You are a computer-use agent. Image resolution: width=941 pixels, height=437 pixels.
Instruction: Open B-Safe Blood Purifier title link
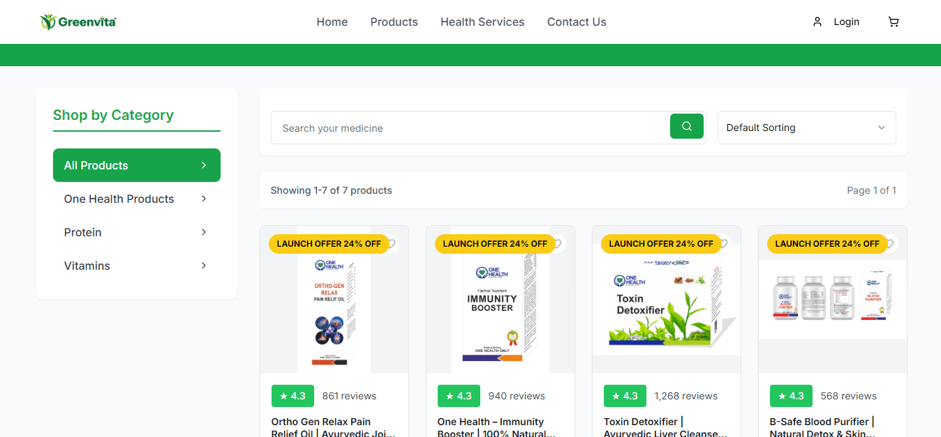(x=822, y=428)
